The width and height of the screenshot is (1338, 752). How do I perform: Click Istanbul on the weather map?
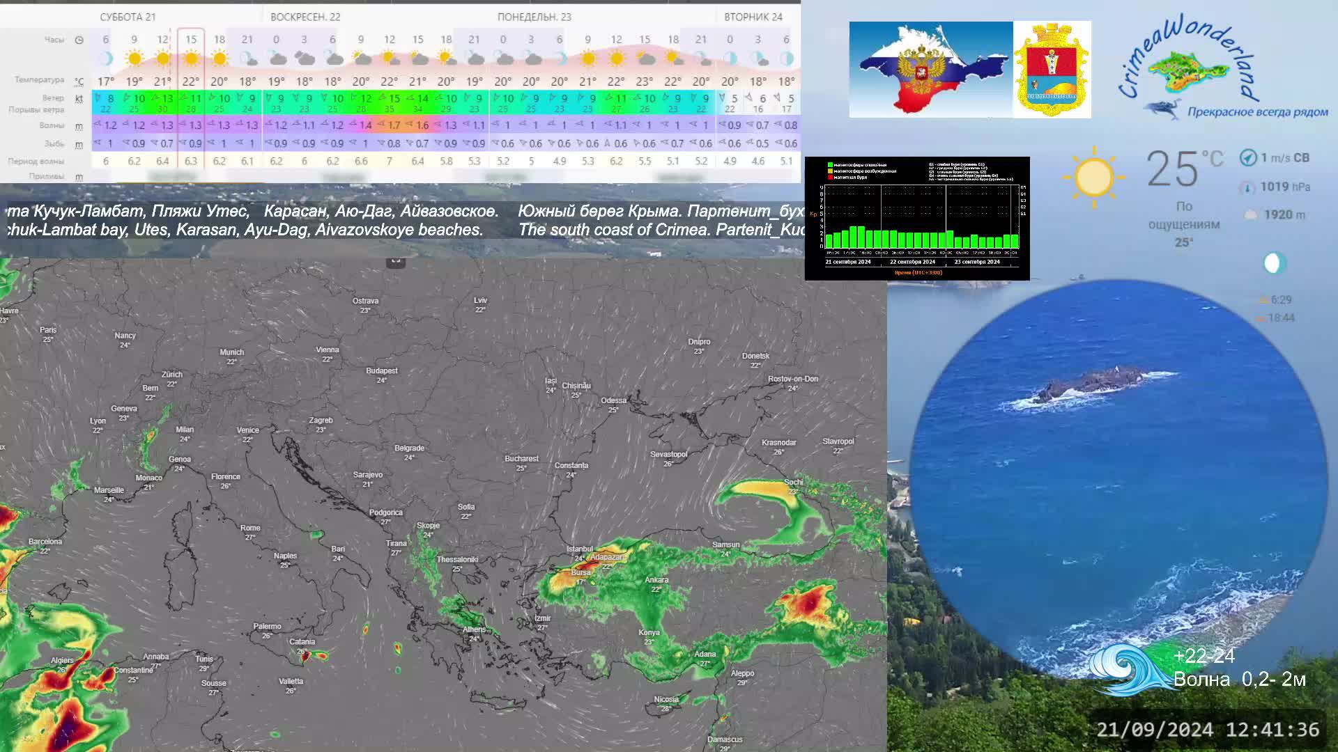tap(580, 553)
